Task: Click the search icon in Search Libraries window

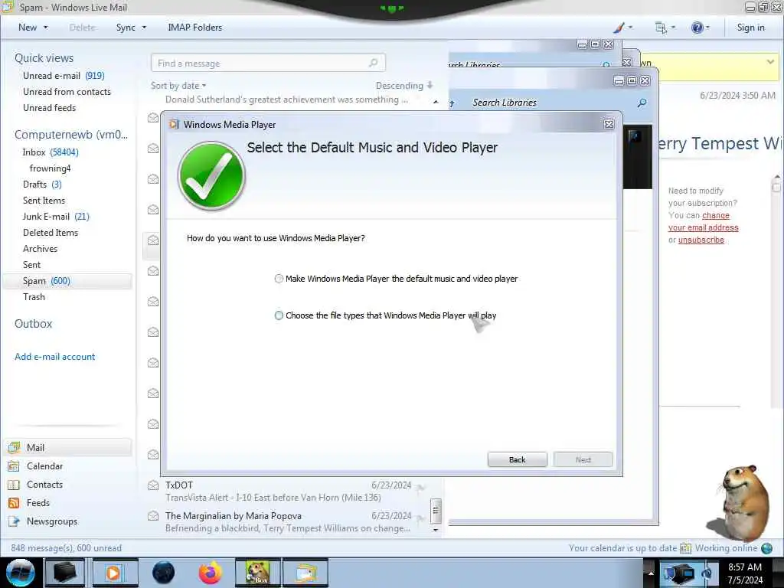Action: pyautogui.click(x=642, y=103)
